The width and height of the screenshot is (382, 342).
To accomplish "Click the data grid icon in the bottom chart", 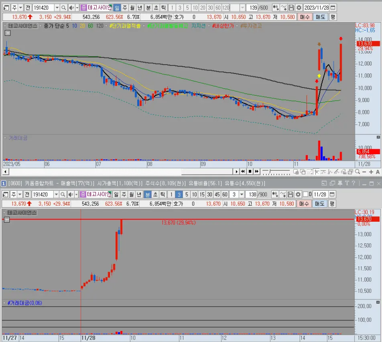I will (x=7, y=220).
